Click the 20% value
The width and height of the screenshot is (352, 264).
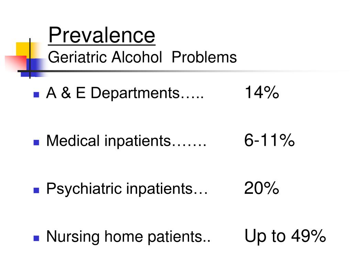click(262, 188)
